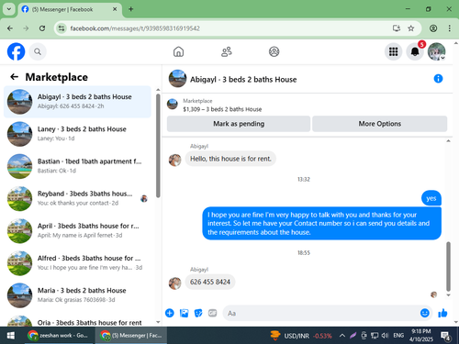The width and height of the screenshot is (459, 344).
Task: Switch to 'zeeshan work' Chrome taskbar window
Action: pyautogui.click(x=58, y=336)
